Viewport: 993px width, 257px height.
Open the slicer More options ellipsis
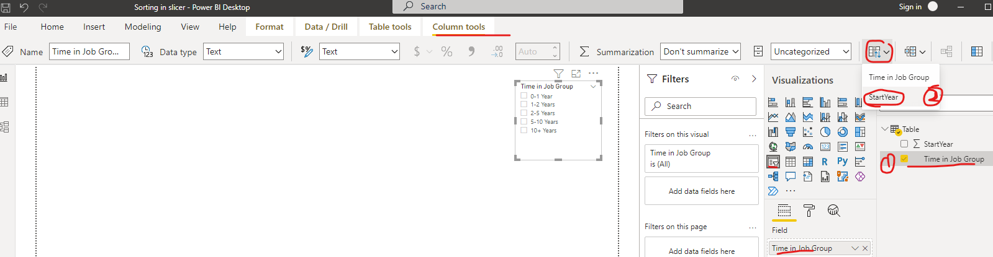coord(594,73)
